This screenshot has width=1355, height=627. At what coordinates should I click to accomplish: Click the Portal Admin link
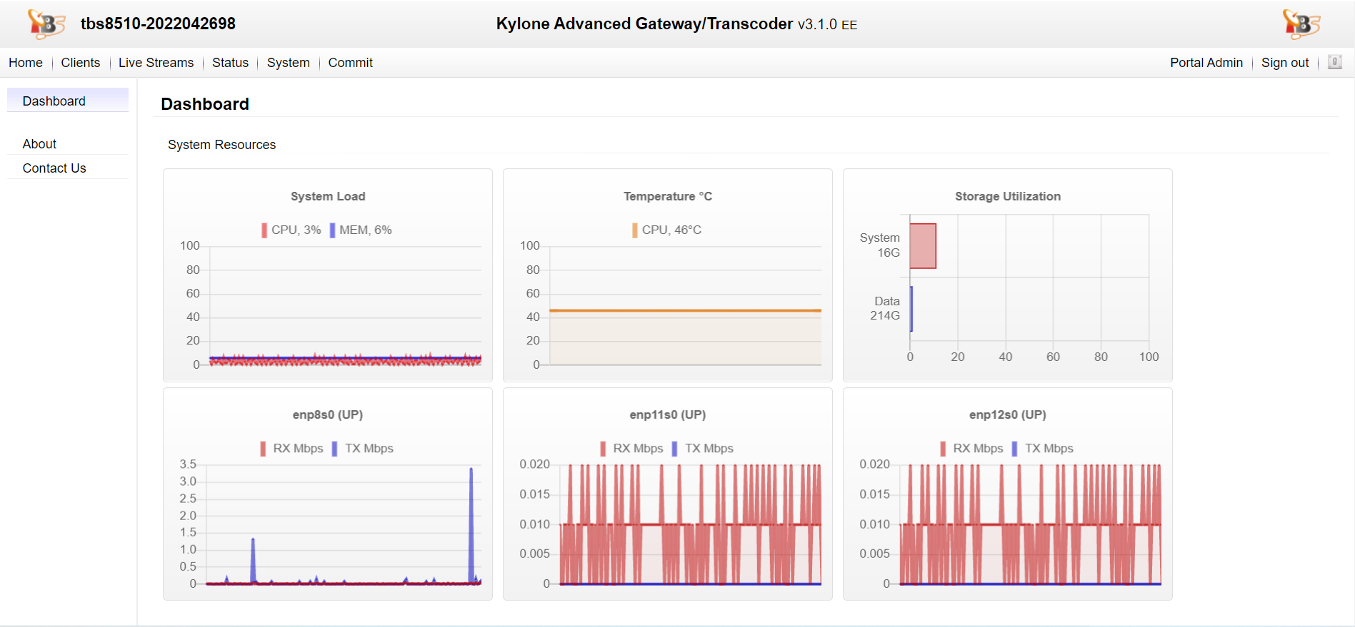tap(1206, 63)
